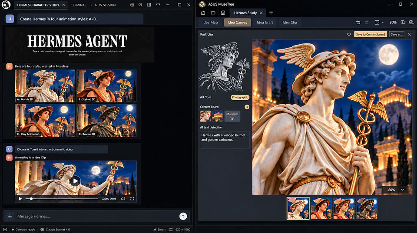Toggle the split panel view icon
This screenshot has width=417, height=233.
(x=149, y=5)
